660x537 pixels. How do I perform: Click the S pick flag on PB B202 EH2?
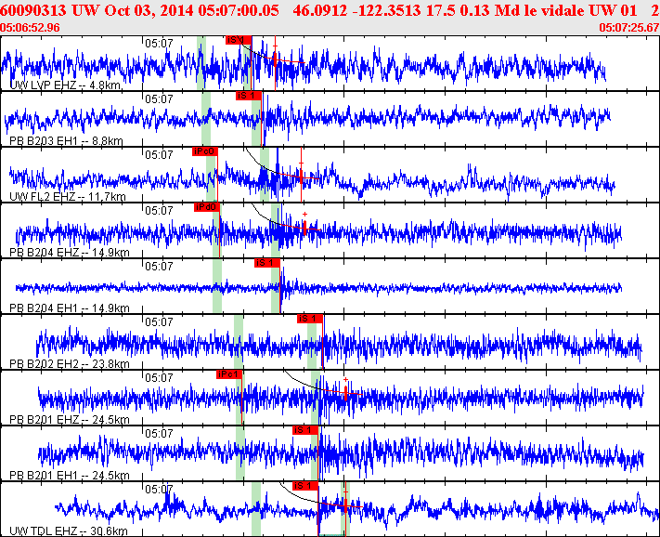[x=308, y=319]
